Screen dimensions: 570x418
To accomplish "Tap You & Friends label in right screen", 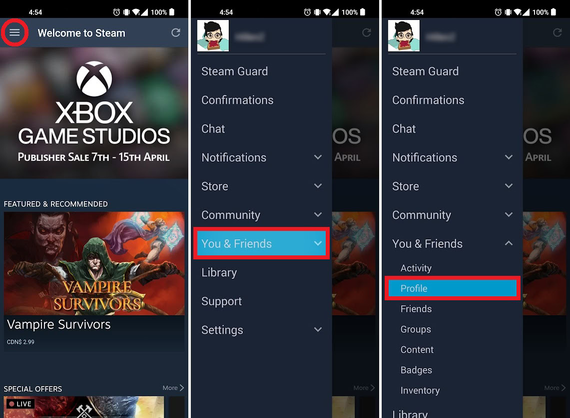I will [427, 243].
